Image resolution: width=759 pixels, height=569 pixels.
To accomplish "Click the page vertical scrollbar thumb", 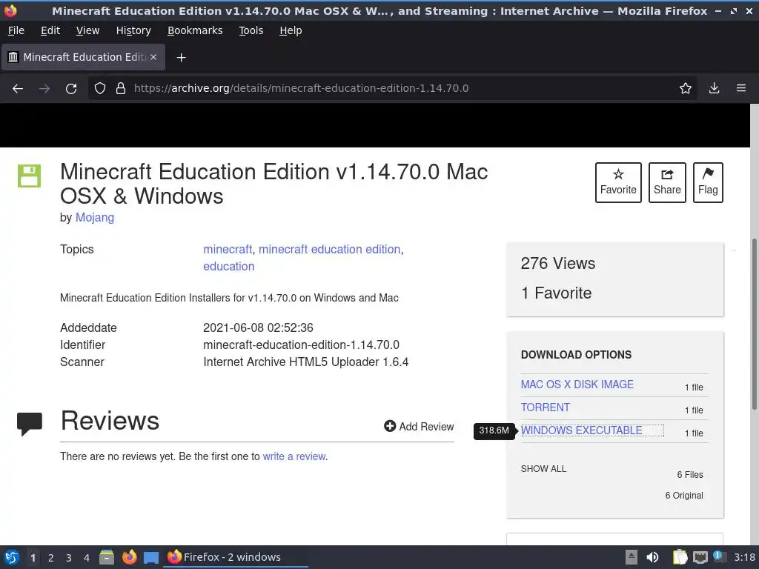I will pyautogui.click(x=754, y=325).
